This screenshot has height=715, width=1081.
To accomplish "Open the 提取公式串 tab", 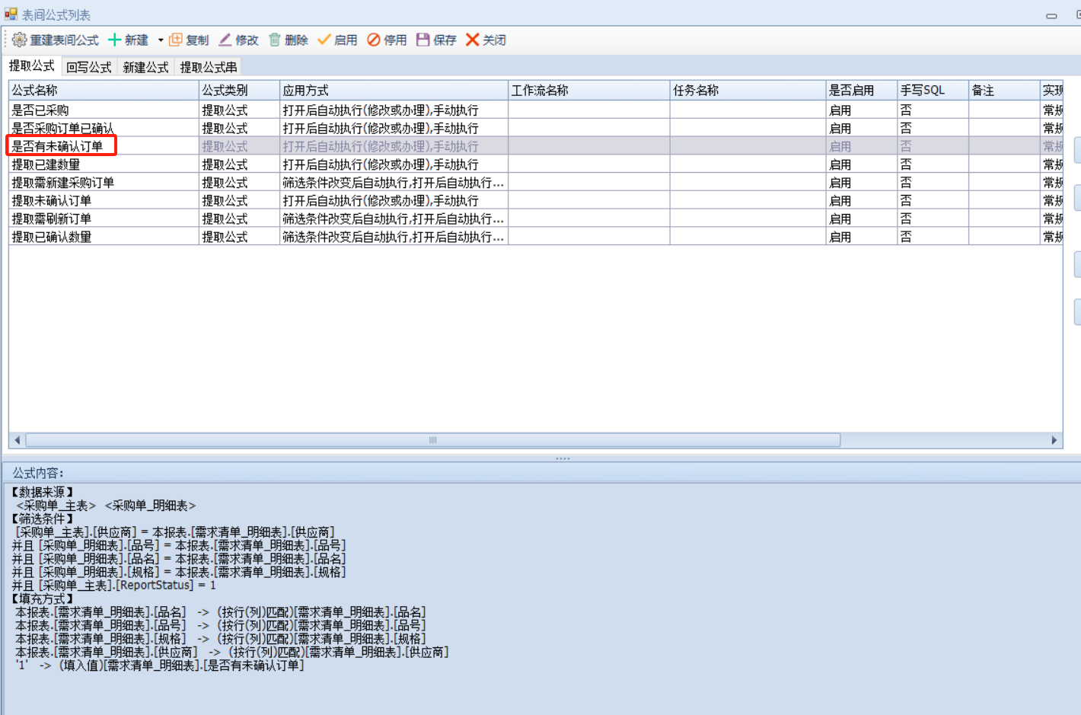I will click(x=208, y=67).
